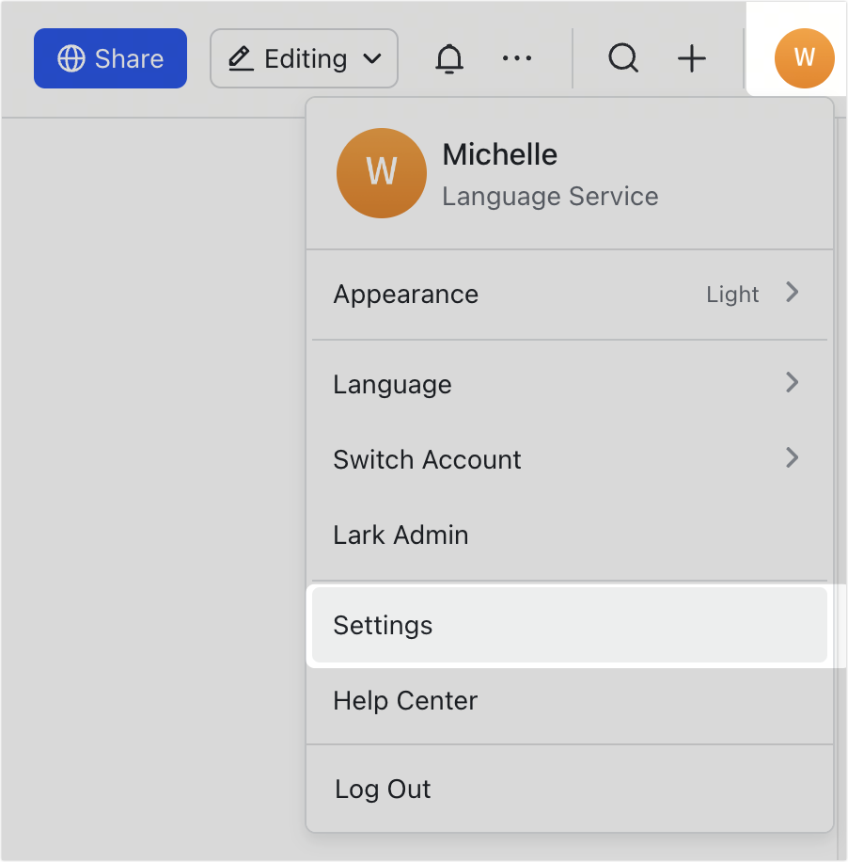Screen dimensions: 848x862
Task: Open the more options ellipsis
Action: pyautogui.click(x=517, y=57)
